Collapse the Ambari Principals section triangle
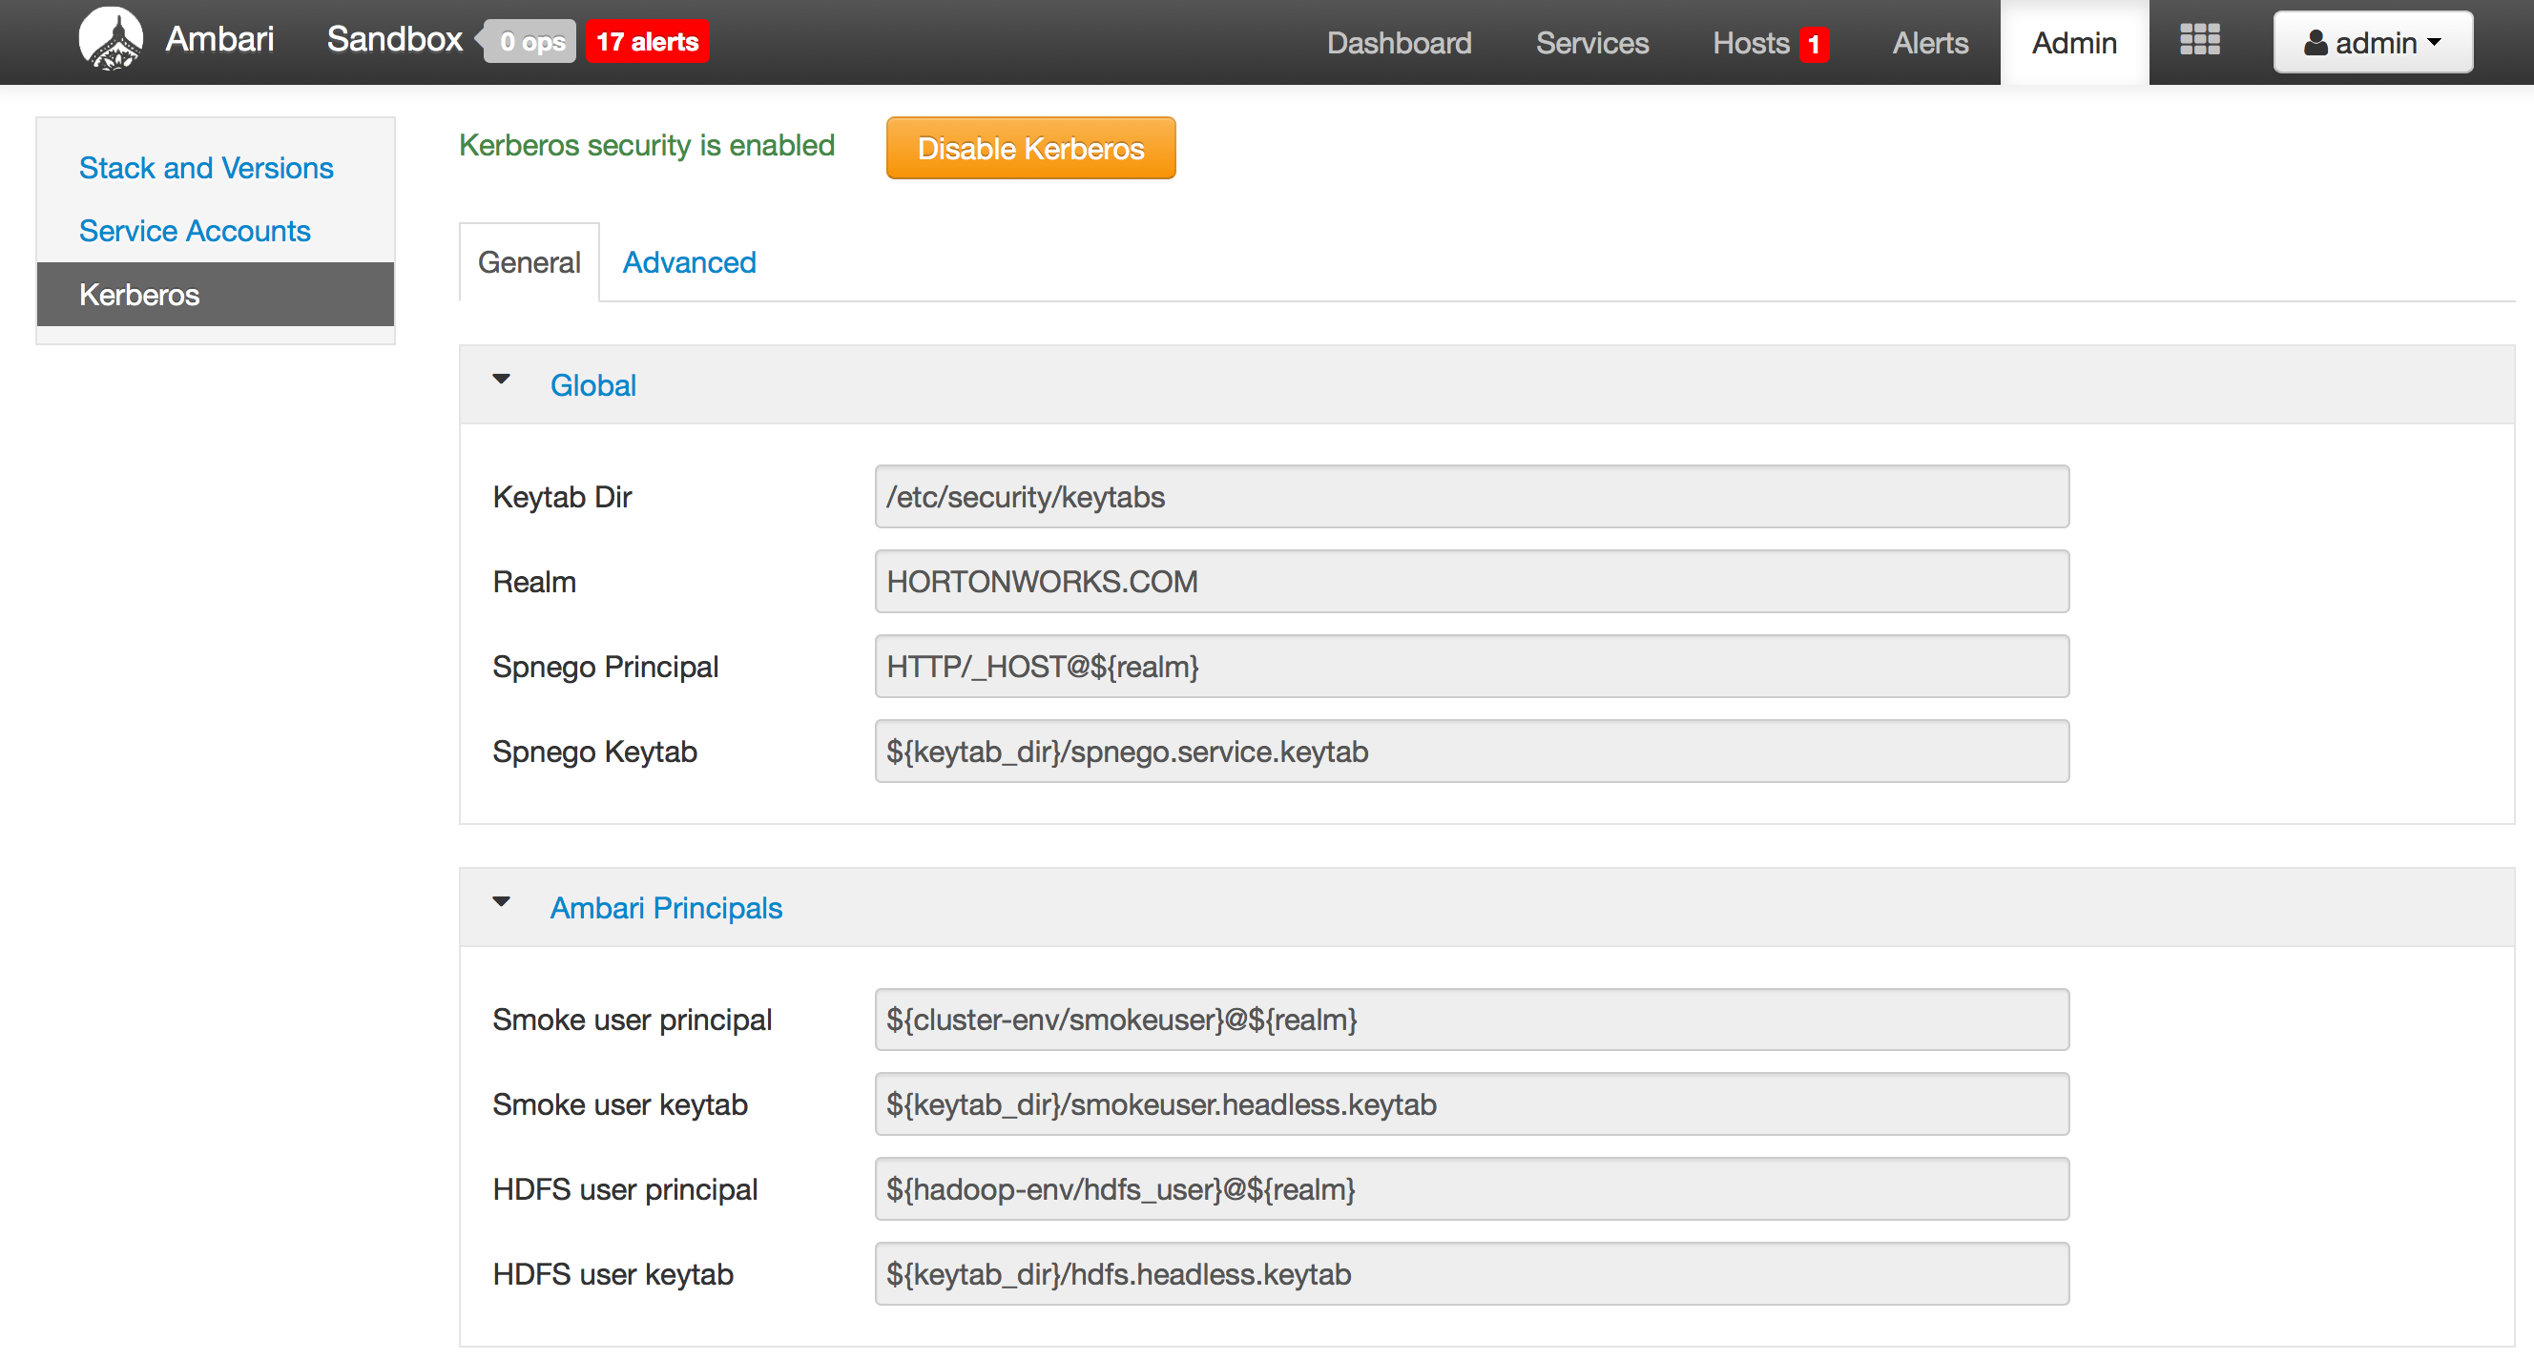Viewport: 2534px width, 1360px height. click(502, 902)
